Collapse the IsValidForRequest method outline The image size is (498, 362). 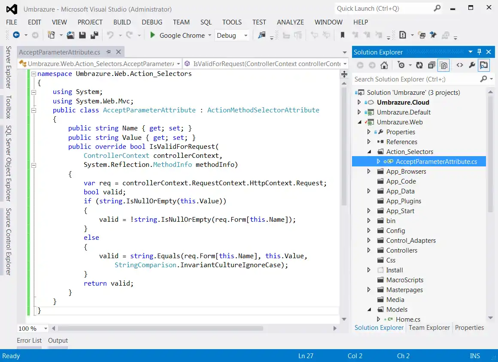[33, 165]
